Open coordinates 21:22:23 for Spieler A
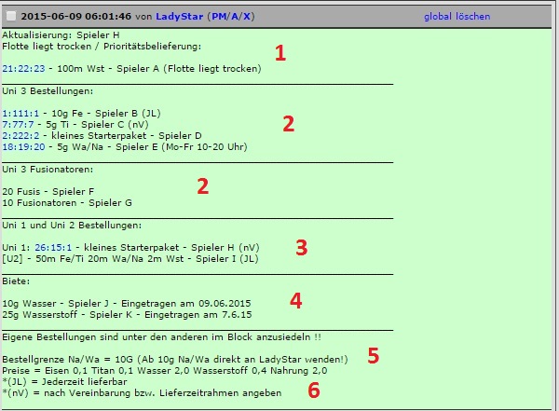The width and height of the screenshot is (559, 411). click(20, 68)
